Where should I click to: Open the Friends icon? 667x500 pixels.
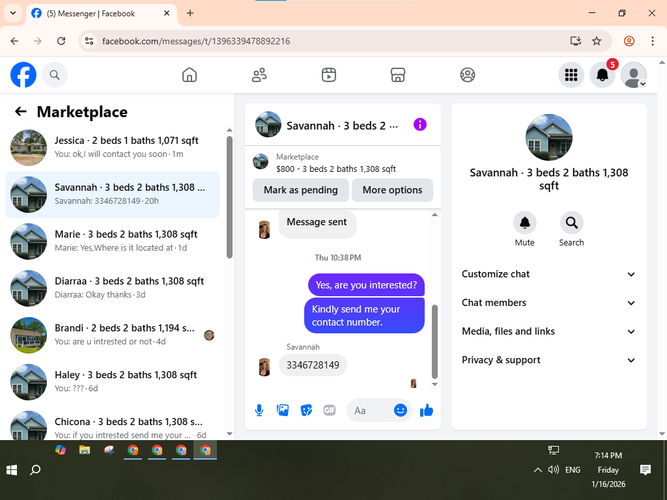tap(259, 75)
